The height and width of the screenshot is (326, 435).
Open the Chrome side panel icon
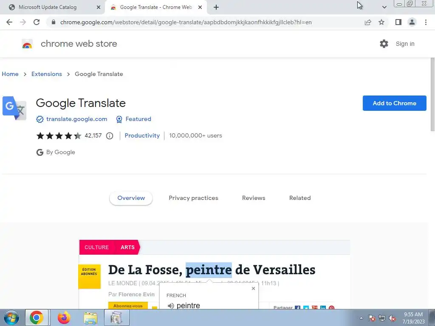point(398,22)
